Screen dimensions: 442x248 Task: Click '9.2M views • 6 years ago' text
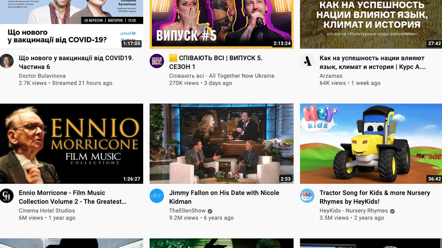point(201,218)
